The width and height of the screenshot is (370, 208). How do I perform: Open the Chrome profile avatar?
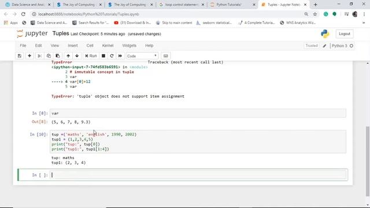point(355,14)
